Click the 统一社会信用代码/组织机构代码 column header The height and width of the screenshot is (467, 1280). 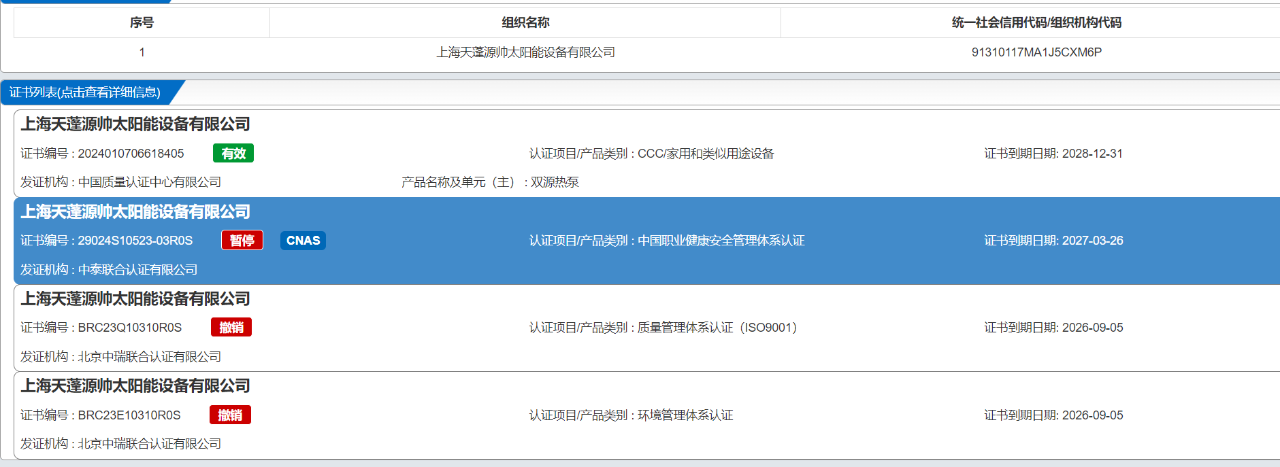pos(1036,22)
